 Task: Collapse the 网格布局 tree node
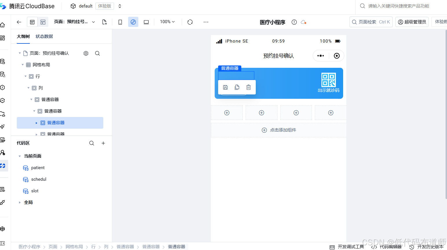[x=23, y=65]
